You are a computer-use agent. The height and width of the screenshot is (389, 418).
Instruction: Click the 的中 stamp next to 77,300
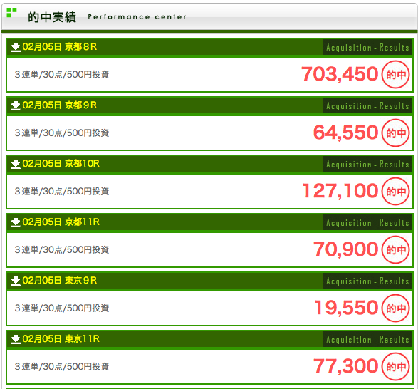[x=396, y=367]
